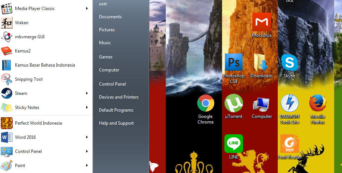
Task: Click the Wakan program name
Action: [22, 23]
